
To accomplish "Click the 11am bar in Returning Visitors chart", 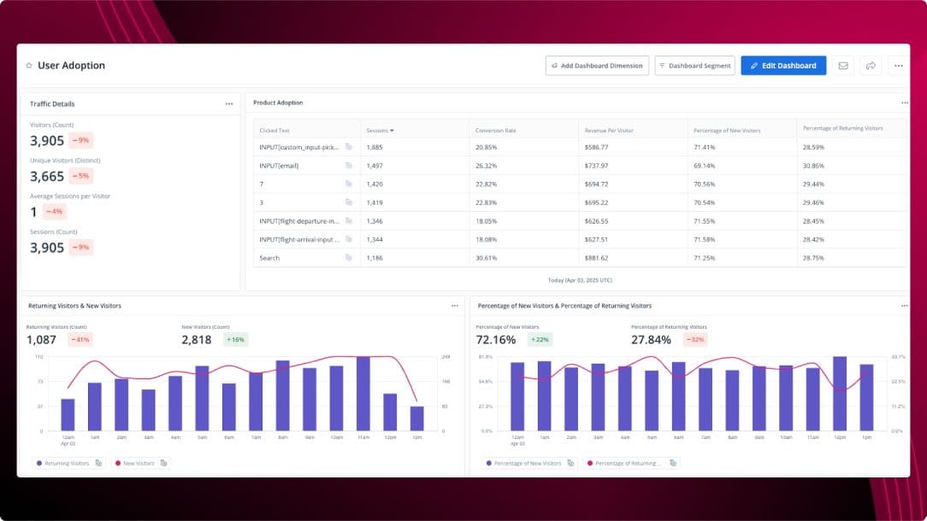I will click(363, 394).
